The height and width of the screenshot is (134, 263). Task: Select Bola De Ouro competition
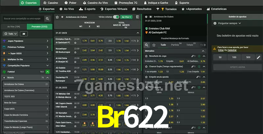(x=26, y=103)
